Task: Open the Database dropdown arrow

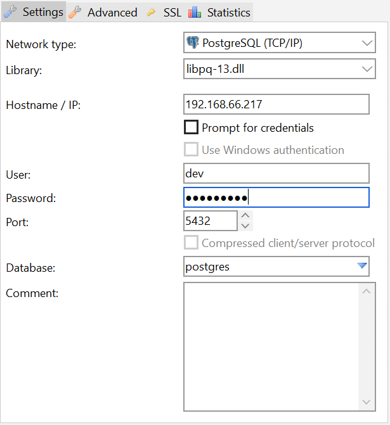Action: click(x=362, y=267)
